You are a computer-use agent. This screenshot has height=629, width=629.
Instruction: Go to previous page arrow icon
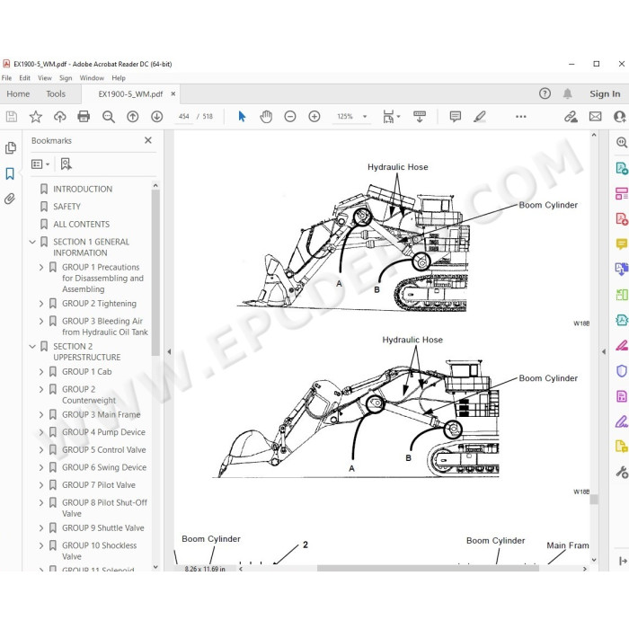(133, 117)
